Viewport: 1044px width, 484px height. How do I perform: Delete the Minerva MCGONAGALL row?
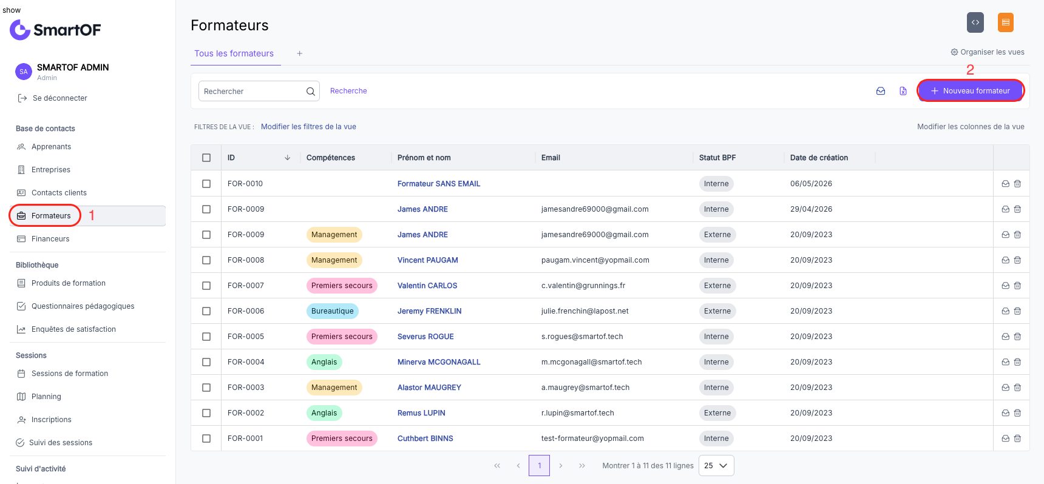pos(1017,362)
